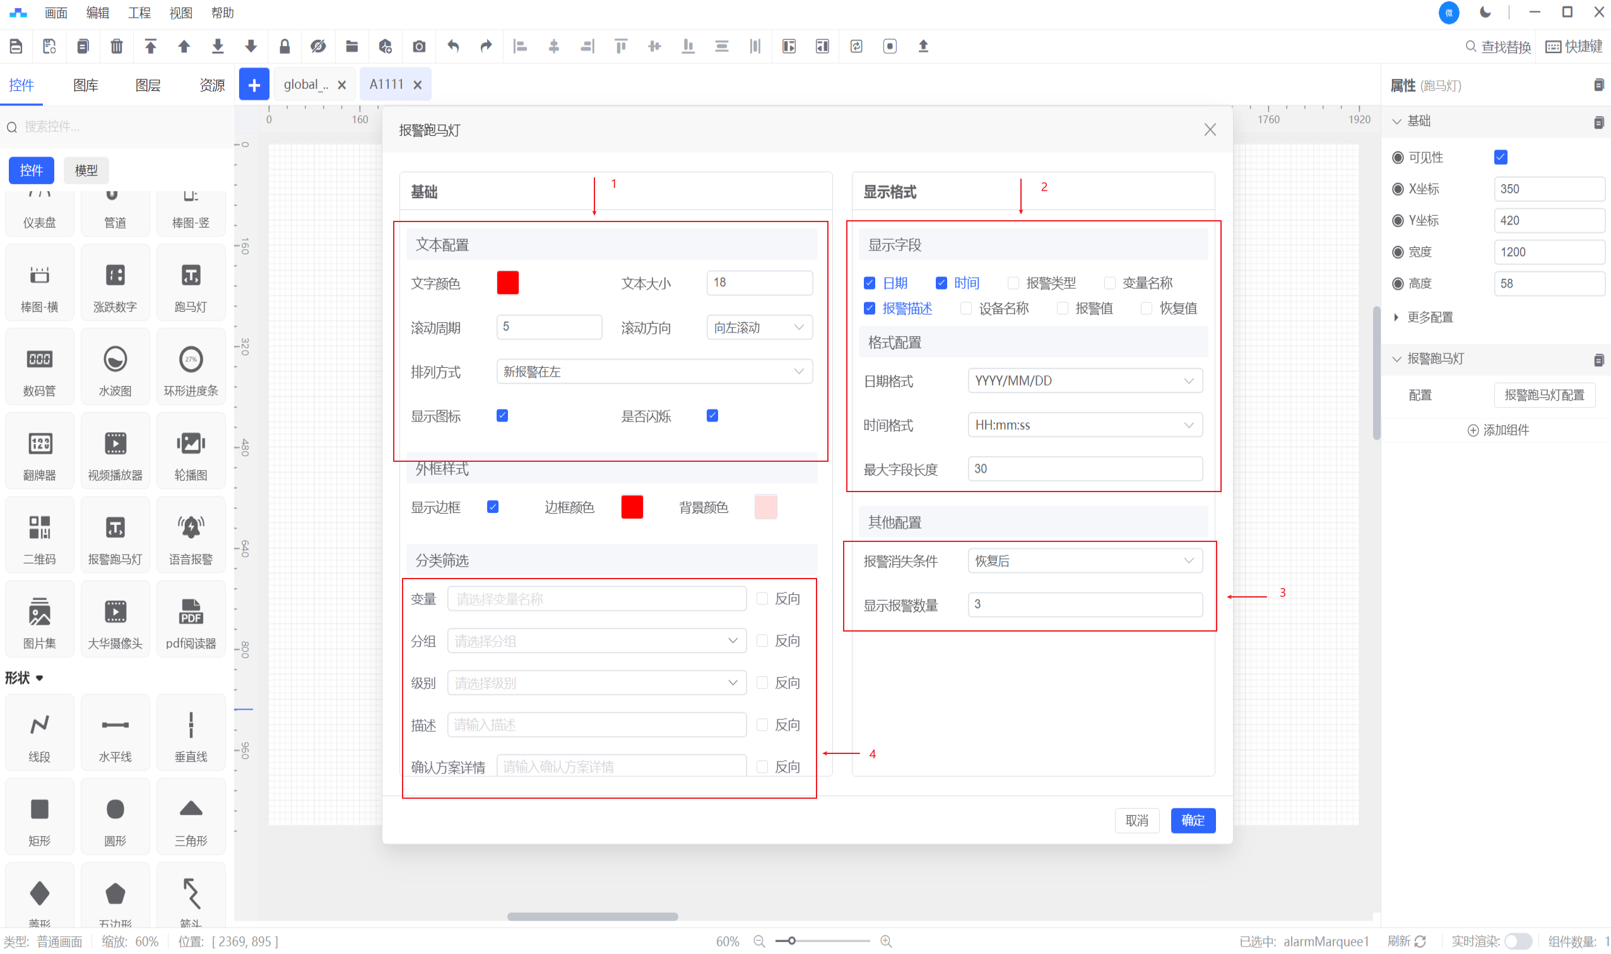The image size is (1611, 954).
Task: Toggle the 实时渲染 switch
Action: click(x=1518, y=941)
